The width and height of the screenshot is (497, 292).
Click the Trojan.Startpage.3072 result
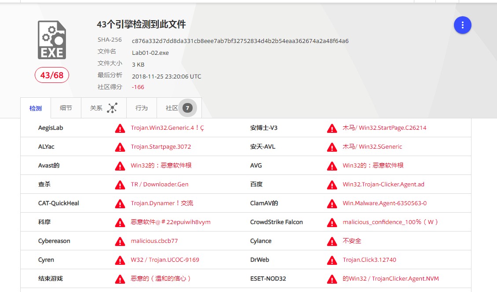(161, 146)
